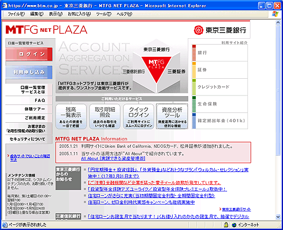This screenshot has height=230, width=283.
Task: Click the 残高一覧表示 service tile
Action: point(71,116)
